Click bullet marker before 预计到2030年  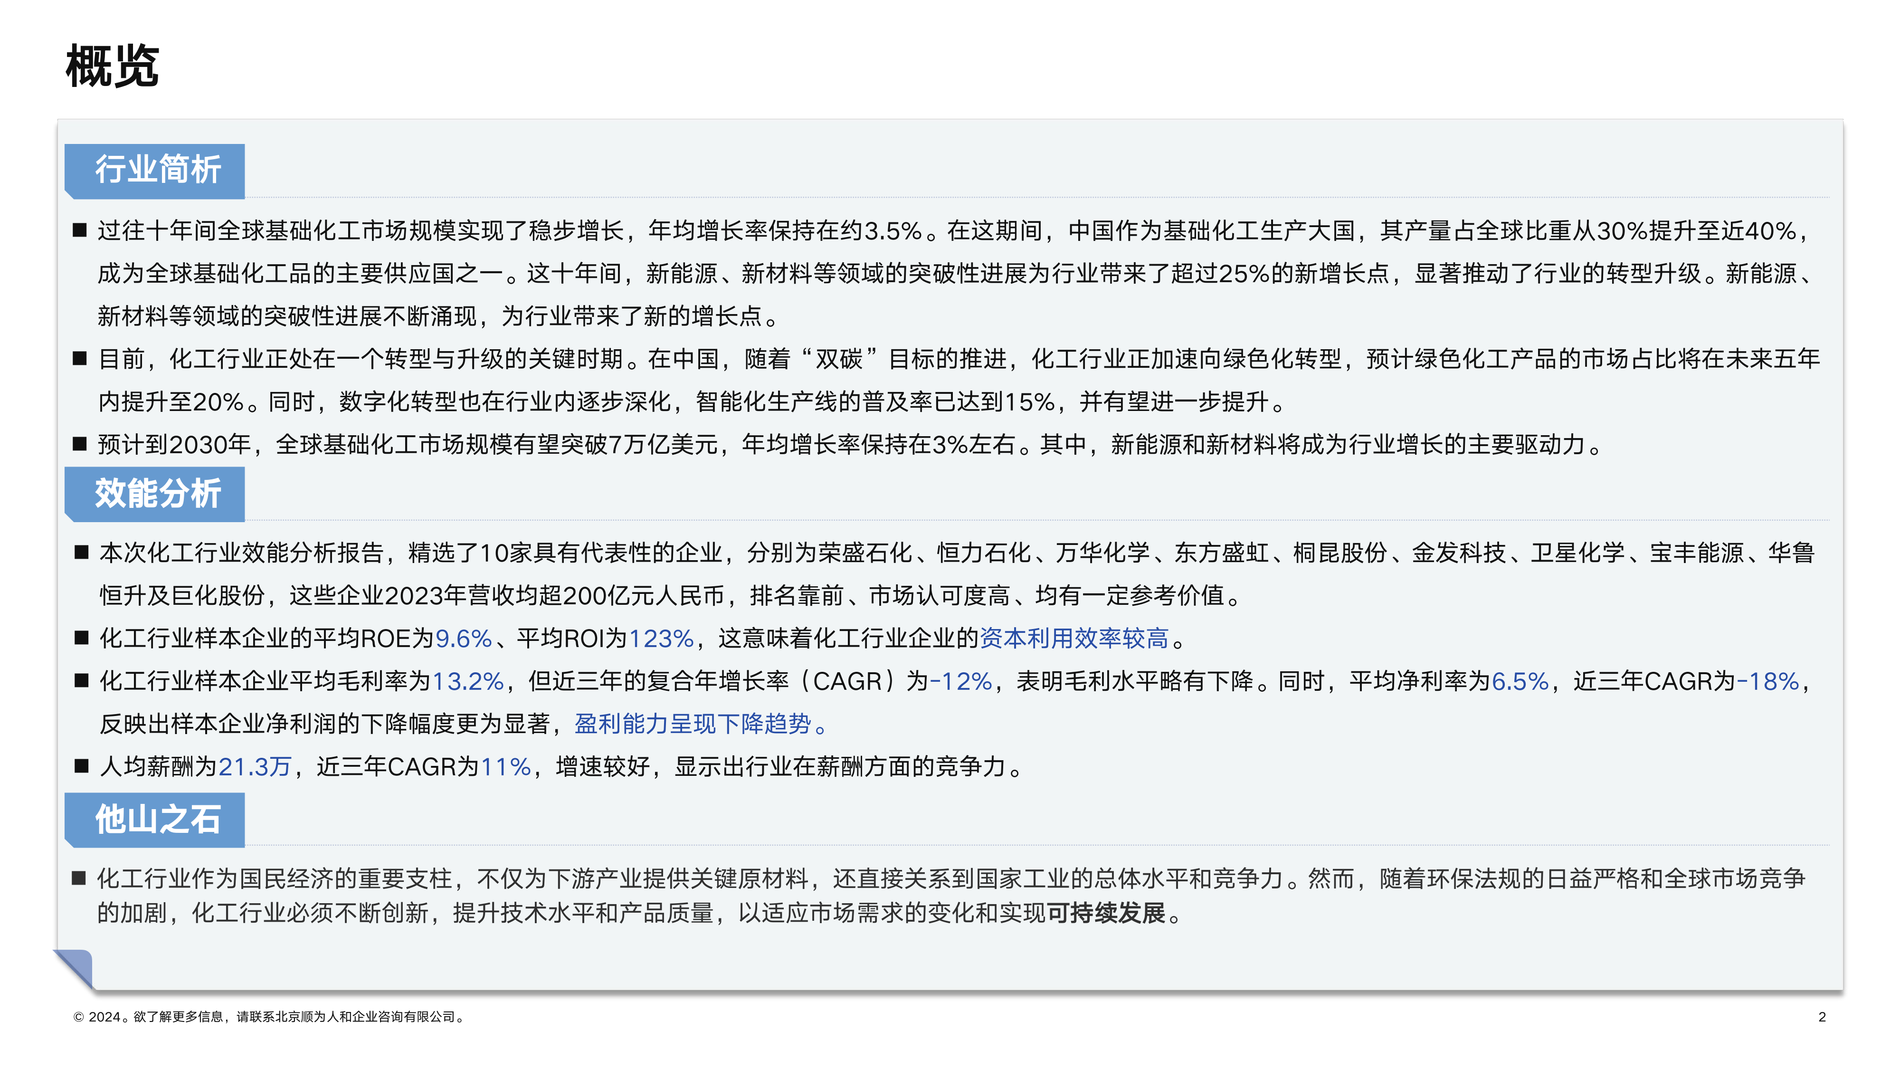point(80,445)
